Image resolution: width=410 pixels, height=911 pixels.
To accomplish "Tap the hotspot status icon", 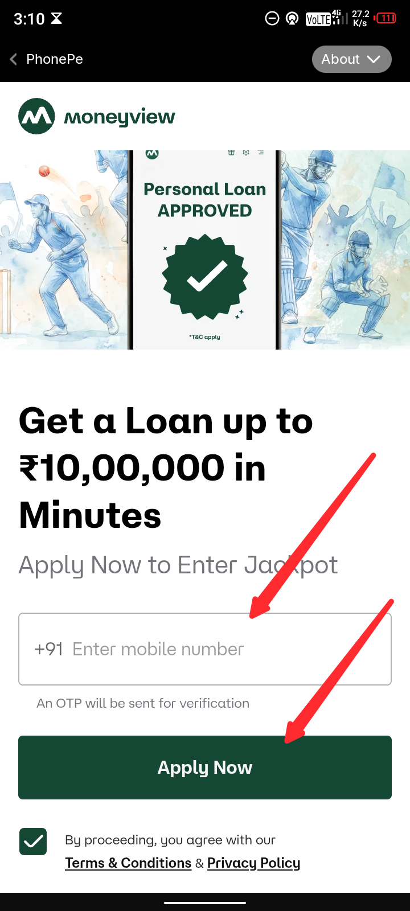I will [293, 19].
